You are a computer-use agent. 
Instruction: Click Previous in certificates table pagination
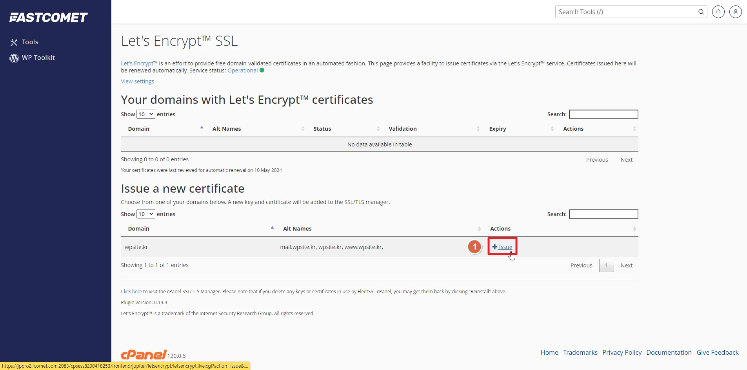coord(597,160)
